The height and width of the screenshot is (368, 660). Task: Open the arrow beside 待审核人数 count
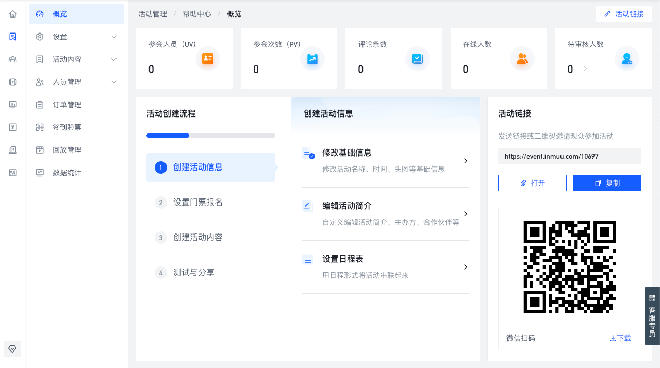coord(585,69)
